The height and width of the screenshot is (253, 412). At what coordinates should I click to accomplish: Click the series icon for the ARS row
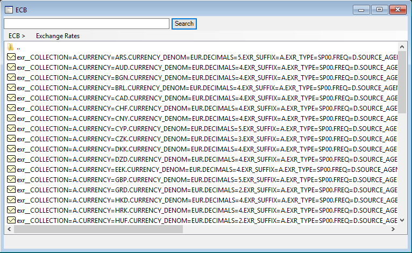tap(11, 57)
